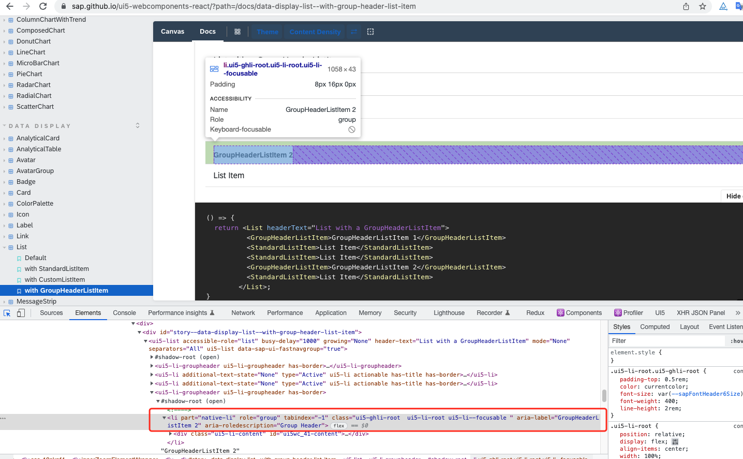This screenshot has height=459, width=743.
Task: Click the bookmark star in the address bar
Action: 702,7
